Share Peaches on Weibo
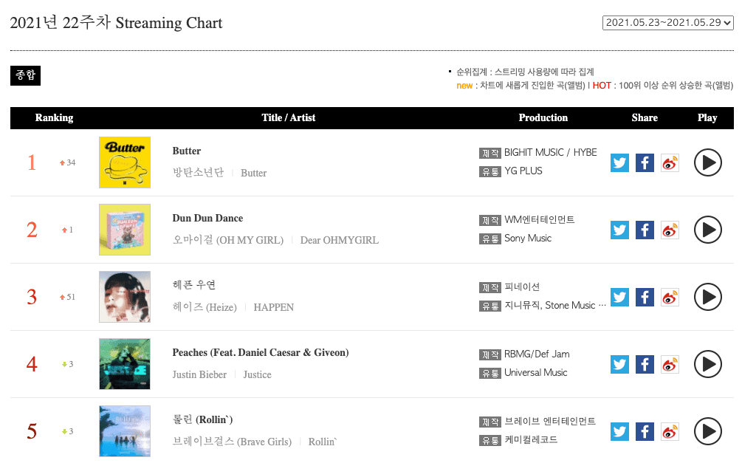742x463 pixels. pos(670,364)
